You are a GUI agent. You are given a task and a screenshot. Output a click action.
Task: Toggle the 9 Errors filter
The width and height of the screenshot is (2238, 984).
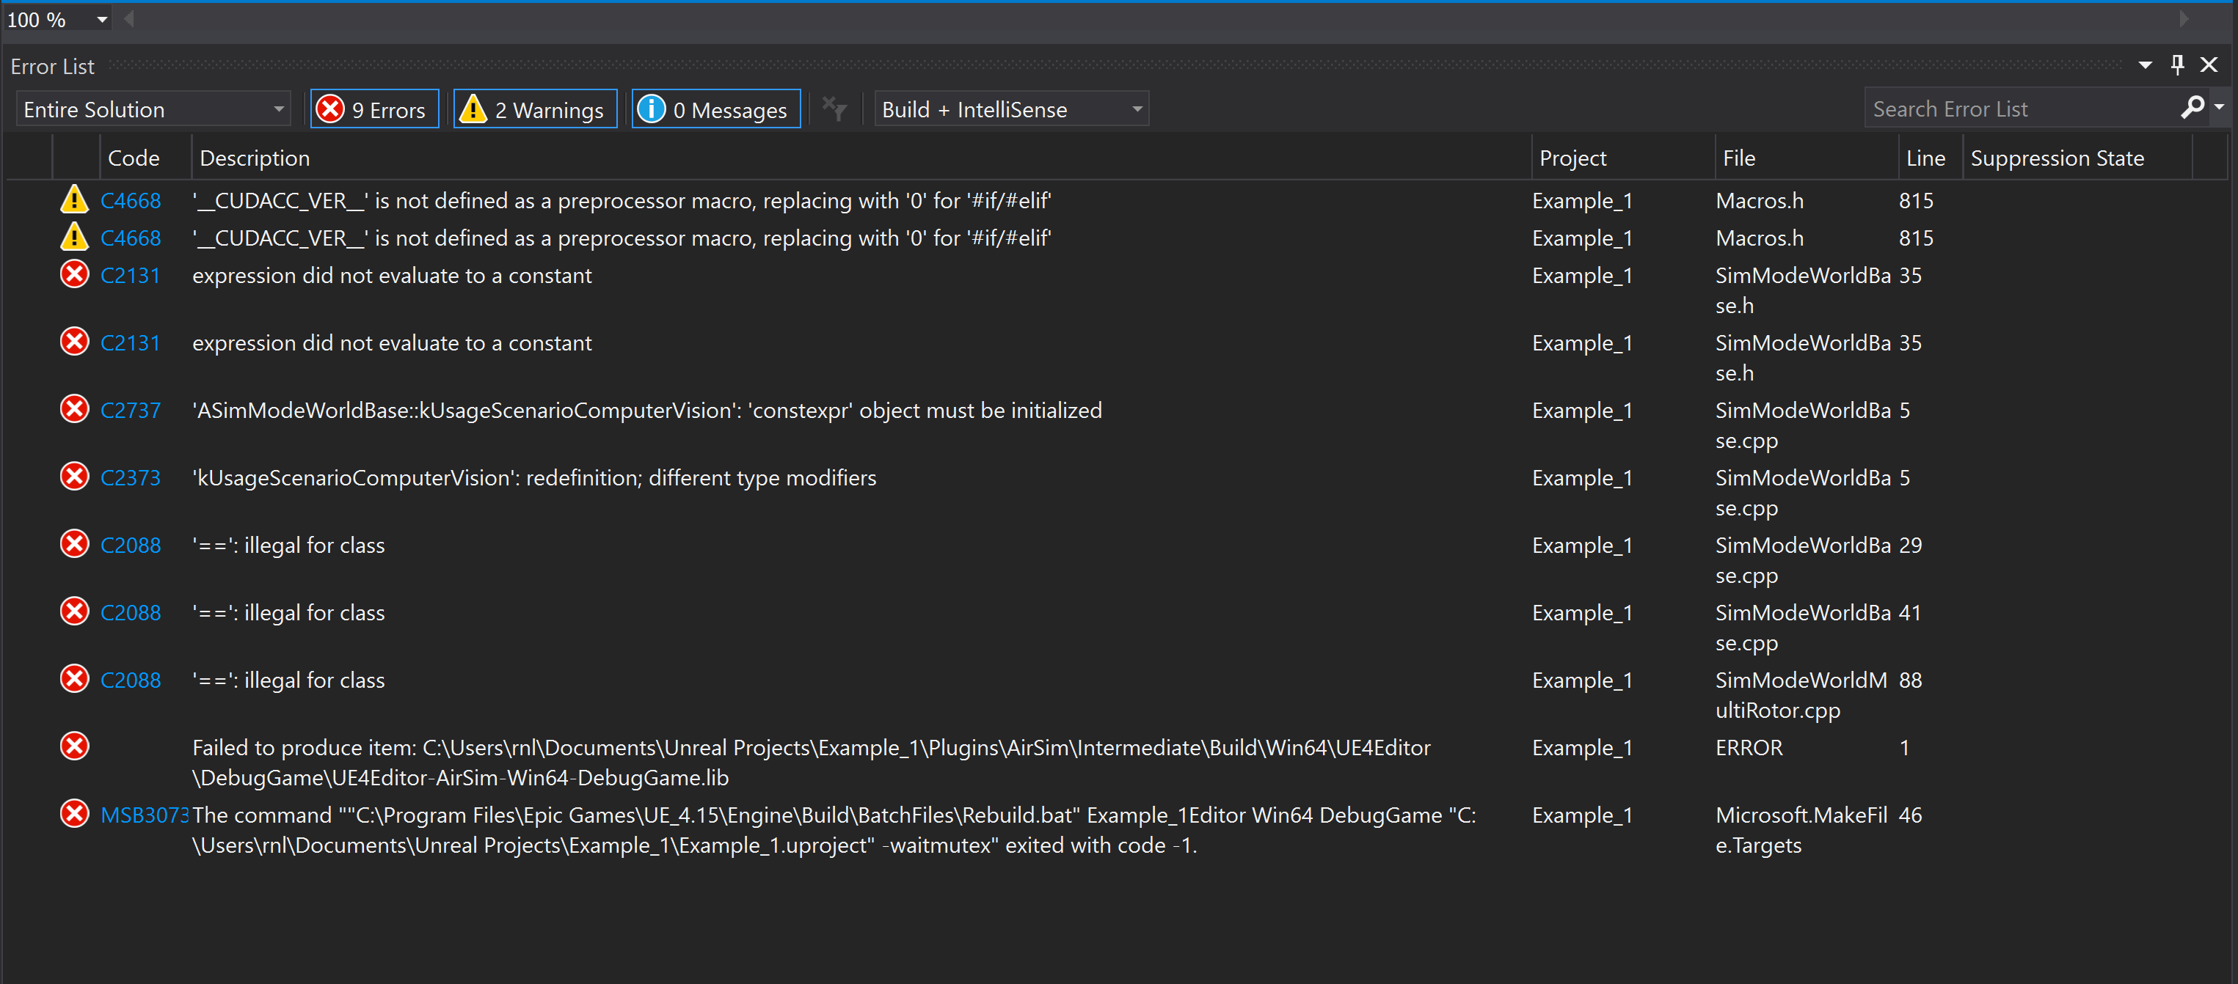pyautogui.click(x=373, y=108)
